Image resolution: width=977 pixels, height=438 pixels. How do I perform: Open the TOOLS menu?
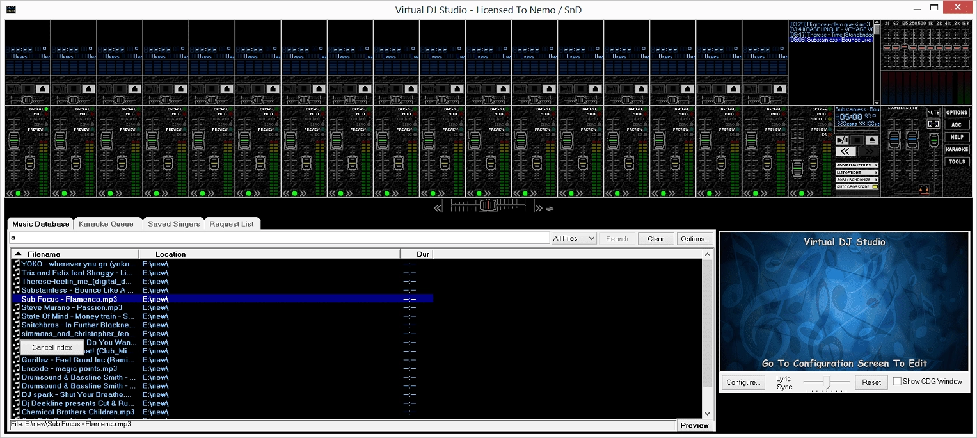[957, 161]
